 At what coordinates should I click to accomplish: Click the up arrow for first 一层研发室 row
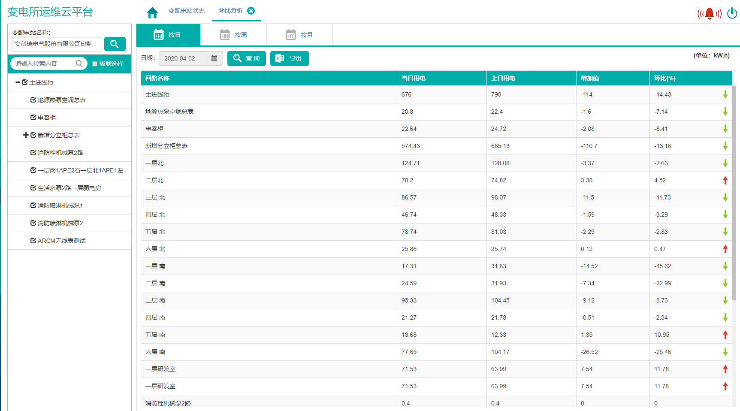pyautogui.click(x=725, y=369)
